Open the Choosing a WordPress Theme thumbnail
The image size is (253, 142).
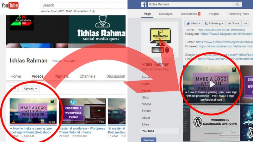pyautogui.click(x=82, y=111)
